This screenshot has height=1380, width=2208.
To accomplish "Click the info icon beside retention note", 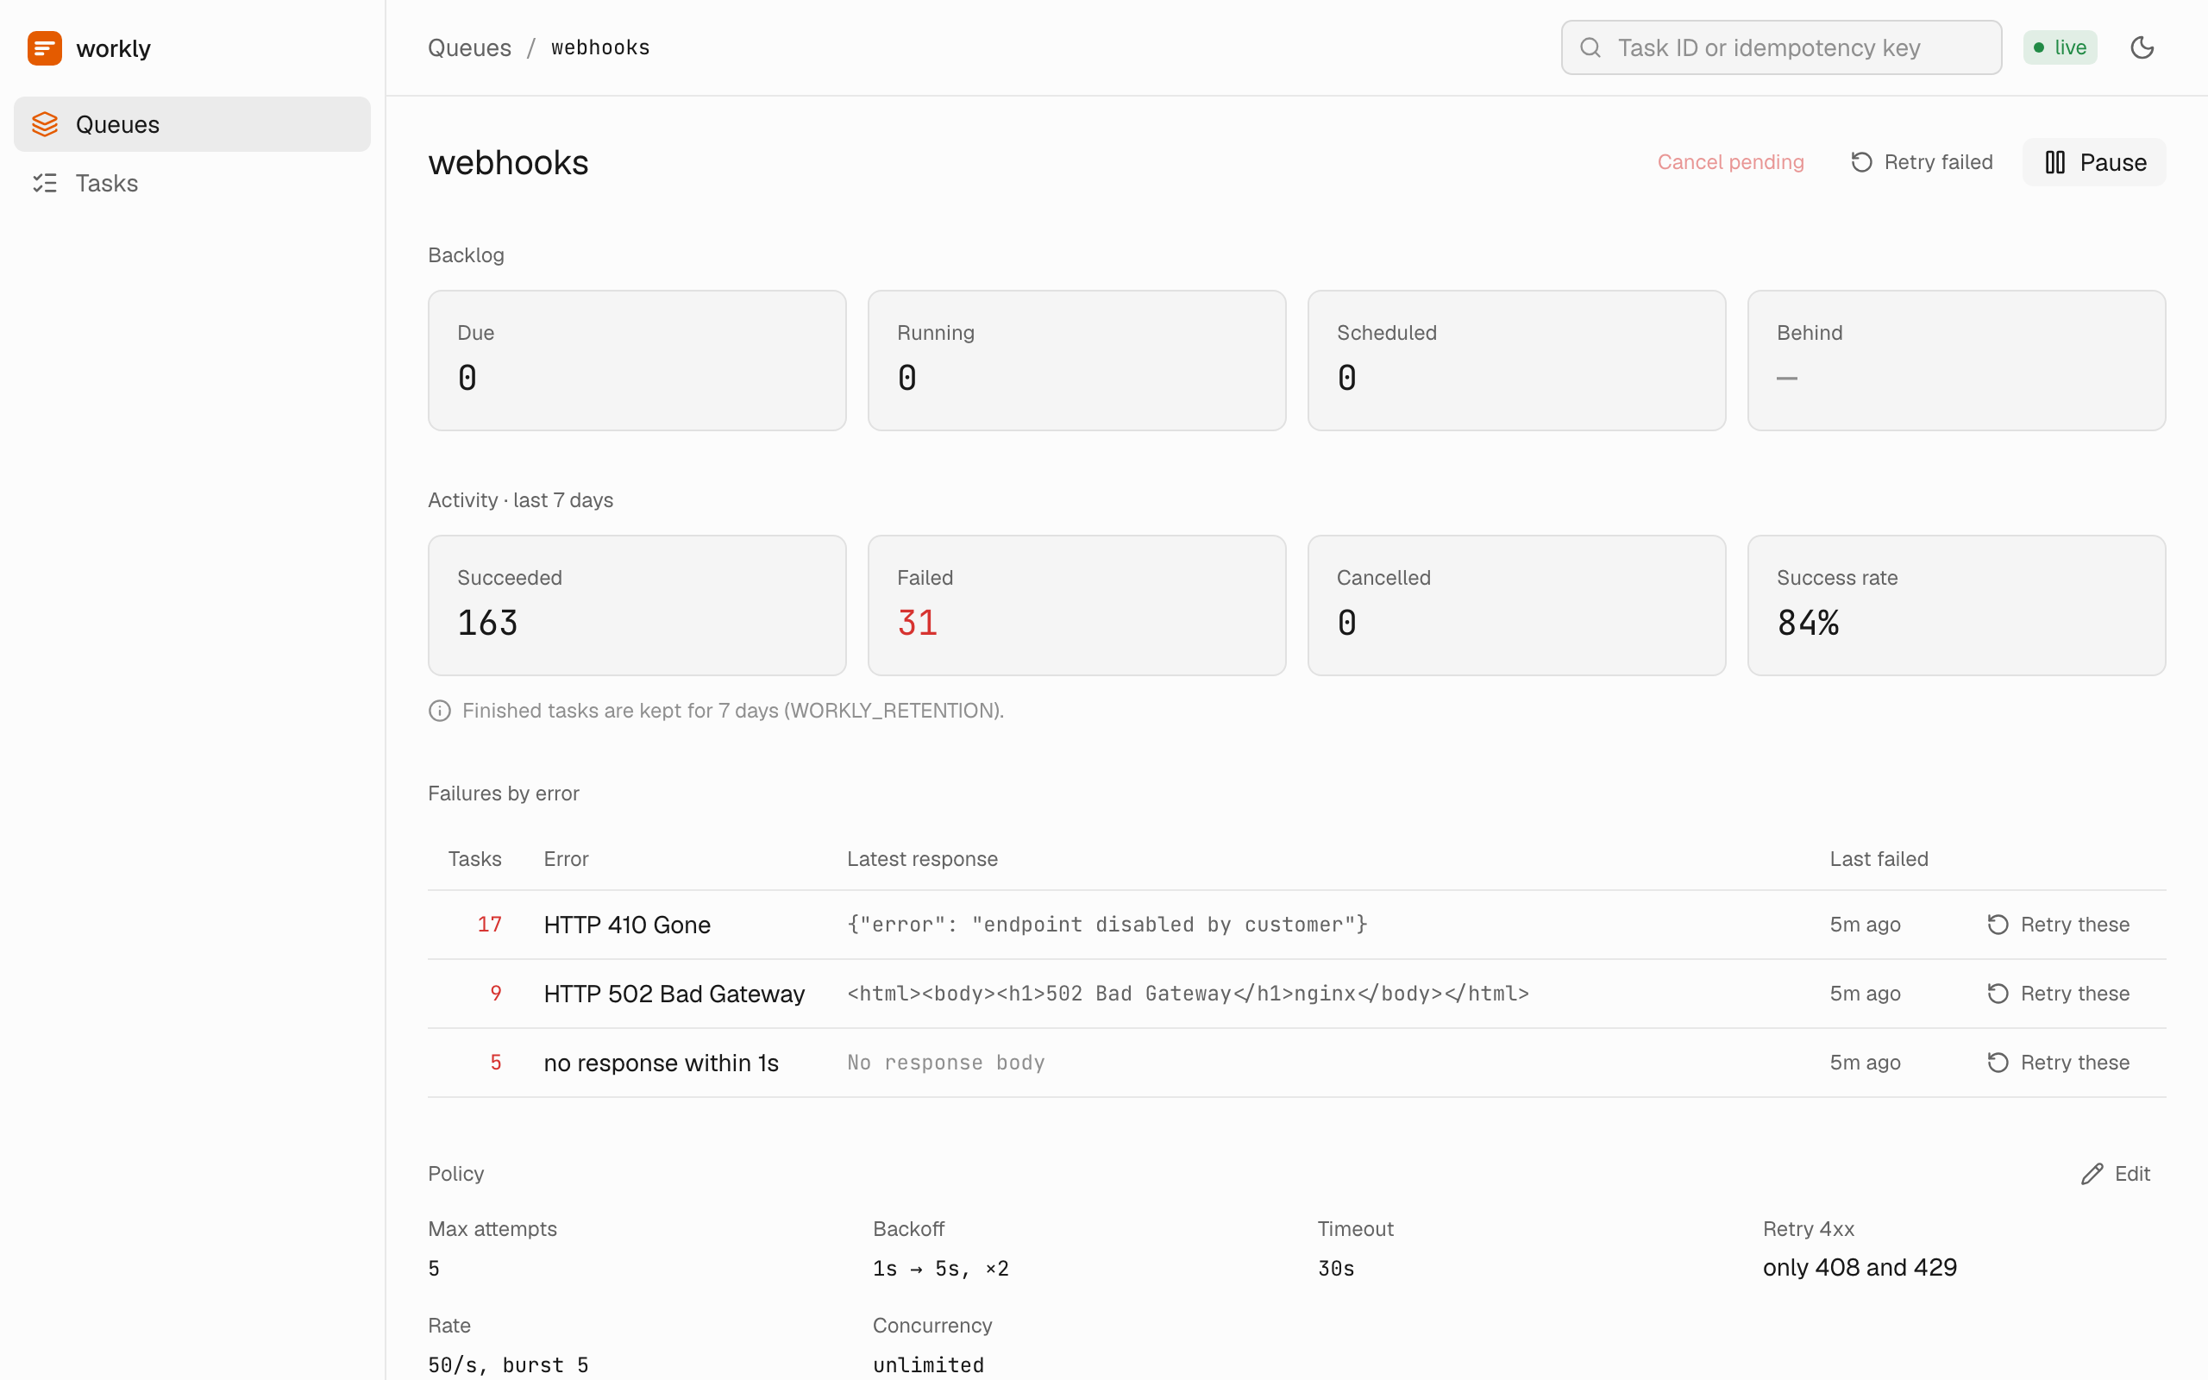I will point(440,711).
